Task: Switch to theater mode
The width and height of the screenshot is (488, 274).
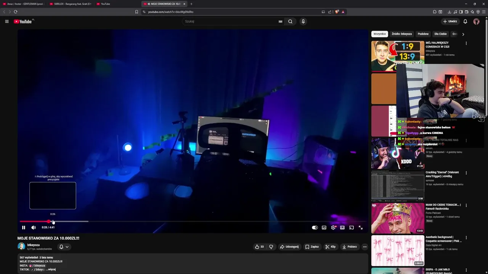Action: tap(342, 228)
